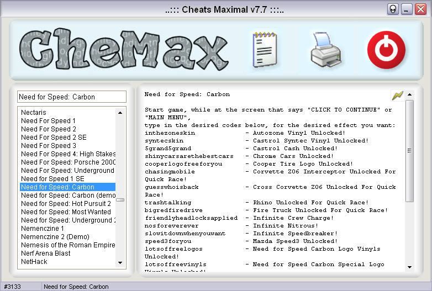Select Need For Speed: Porsche 2000
This screenshot has height=291, width=432.
pos(68,162)
